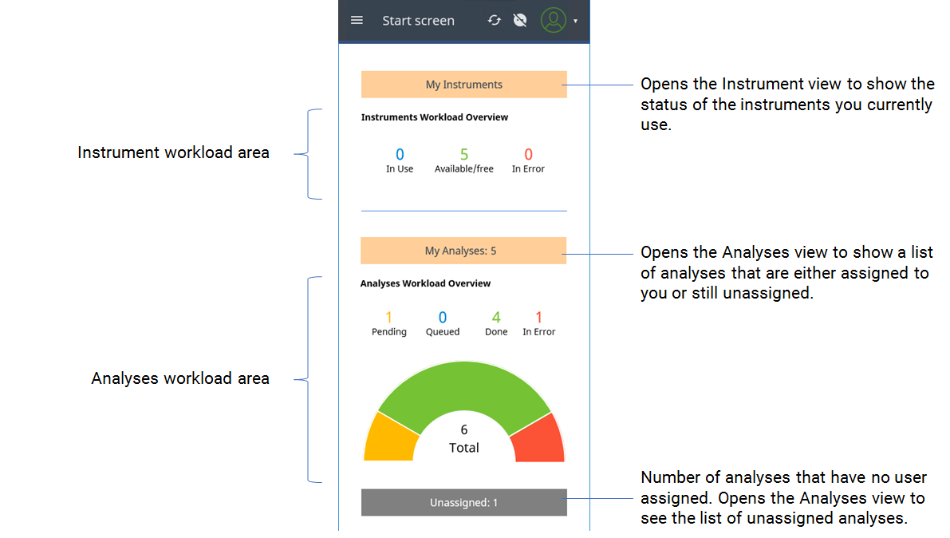Click the Start screen title
This screenshot has width=950, height=538.
418,20
